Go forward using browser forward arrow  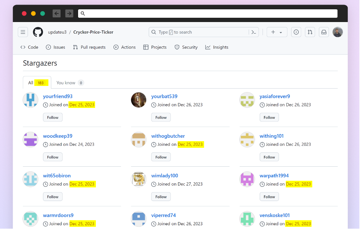click(x=69, y=14)
